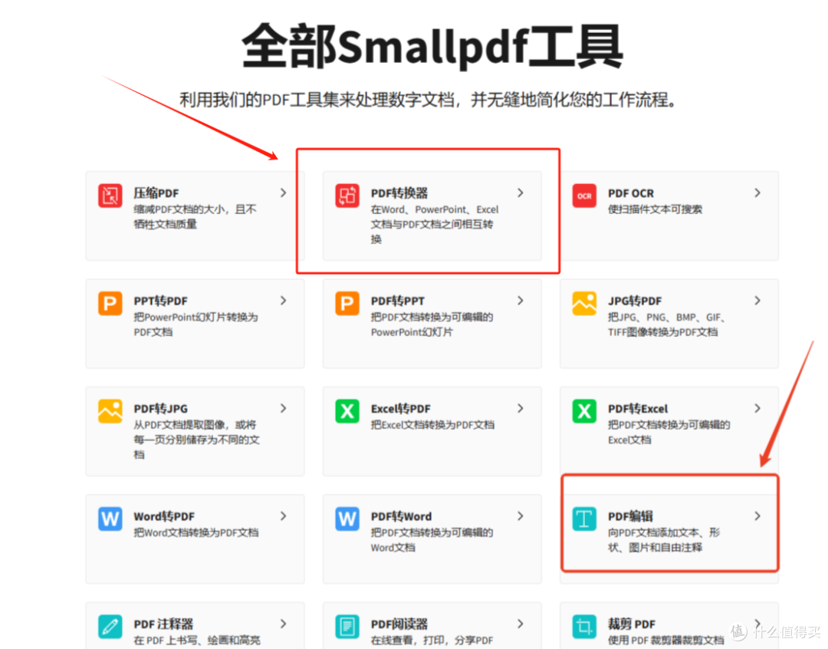828x649 pixels.
Task: Open the JPG转PDF tool title
Action: pos(635,301)
